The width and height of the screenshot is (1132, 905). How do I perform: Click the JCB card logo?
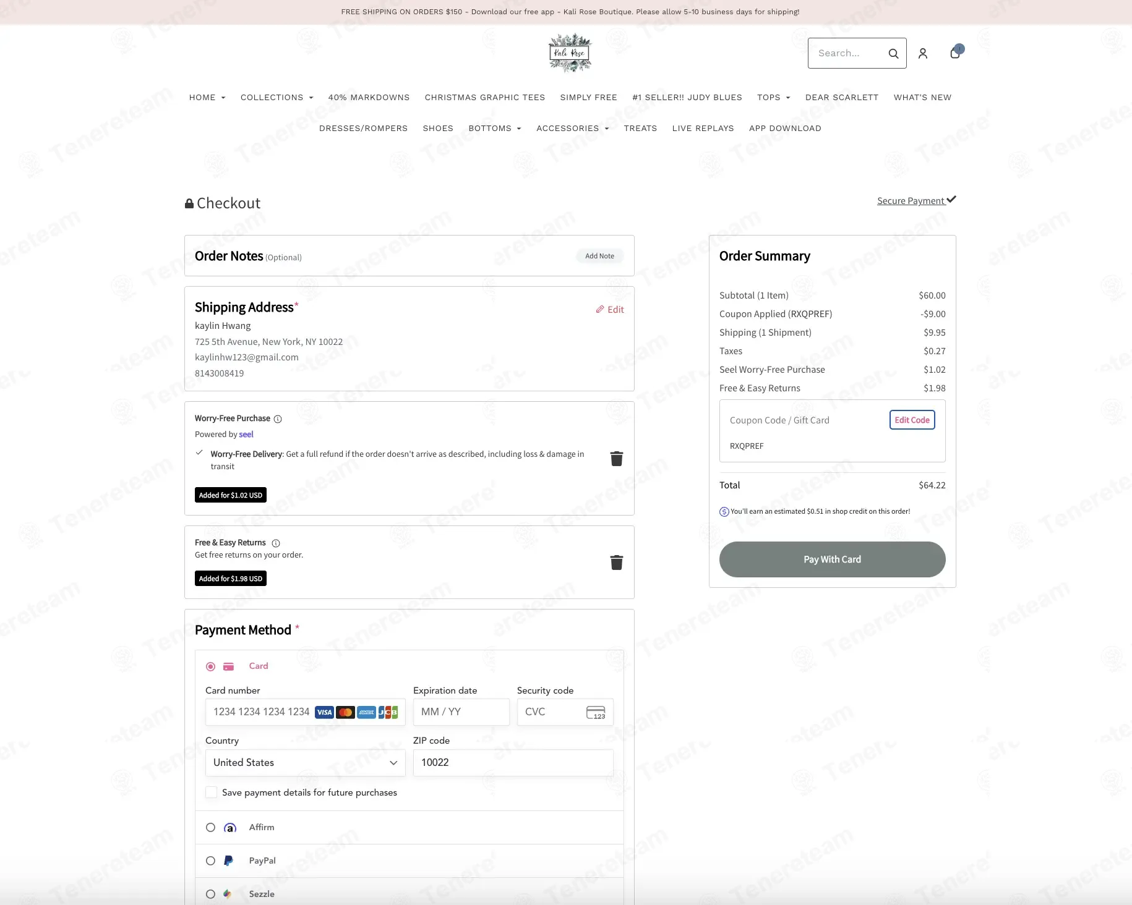(x=388, y=712)
